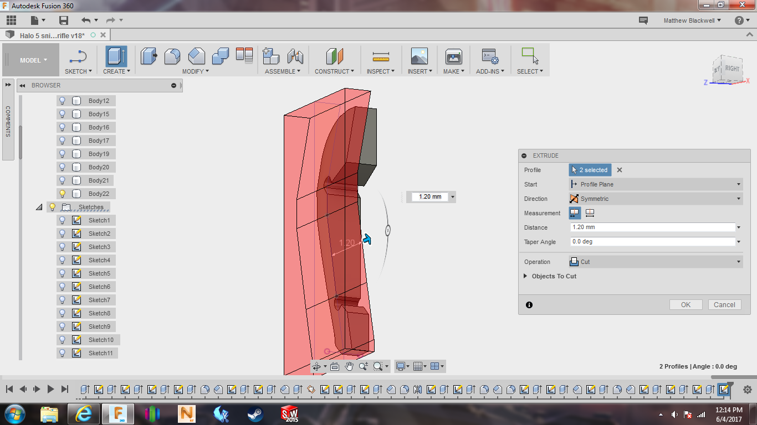Click the Orbit navigation icon

[x=316, y=366]
